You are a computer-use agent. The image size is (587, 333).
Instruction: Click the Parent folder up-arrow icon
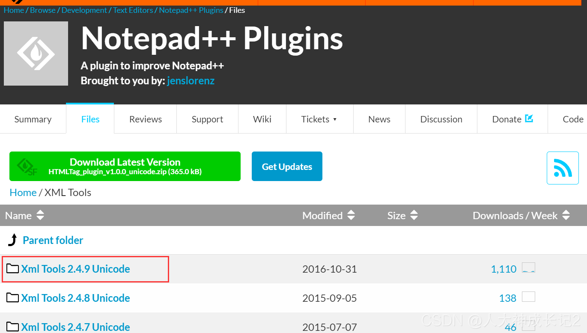13,240
